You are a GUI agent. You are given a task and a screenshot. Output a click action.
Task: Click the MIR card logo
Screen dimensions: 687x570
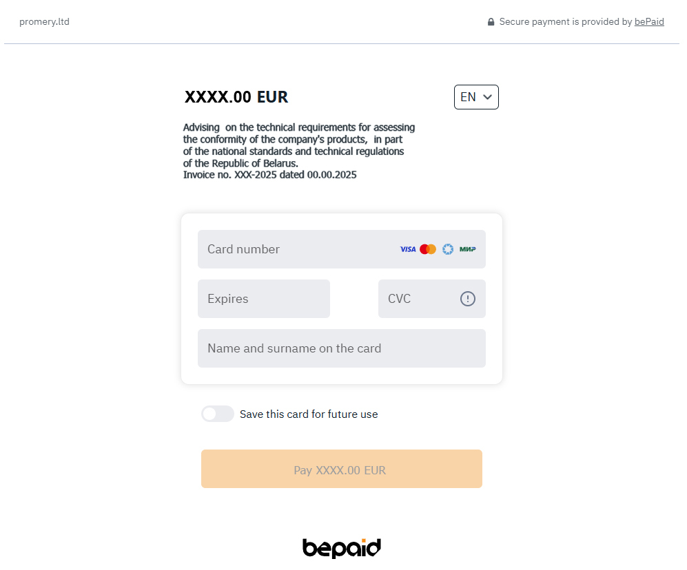[x=468, y=249]
